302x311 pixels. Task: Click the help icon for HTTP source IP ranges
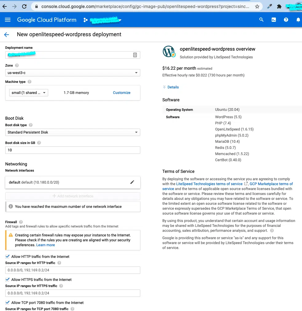[59, 263]
